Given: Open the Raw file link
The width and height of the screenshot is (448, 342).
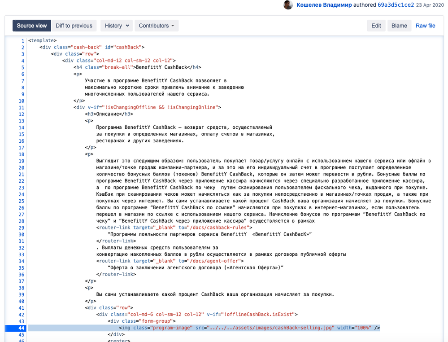Looking at the screenshot, I should 426,26.
